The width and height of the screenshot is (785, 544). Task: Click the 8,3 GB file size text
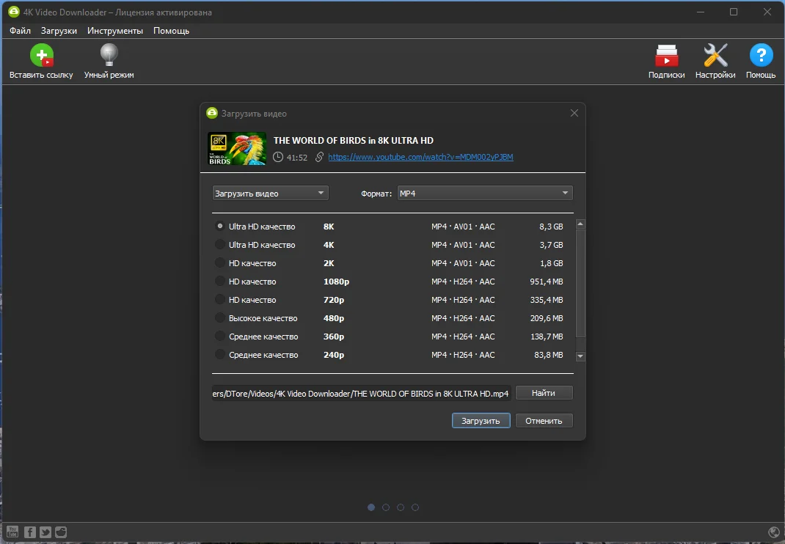pyautogui.click(x=551, y=227)
